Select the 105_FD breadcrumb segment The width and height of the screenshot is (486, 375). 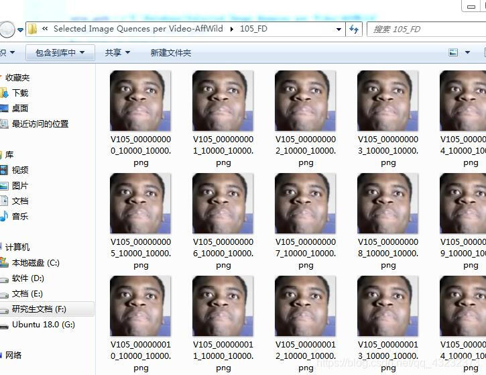click(x=253, y=29)
